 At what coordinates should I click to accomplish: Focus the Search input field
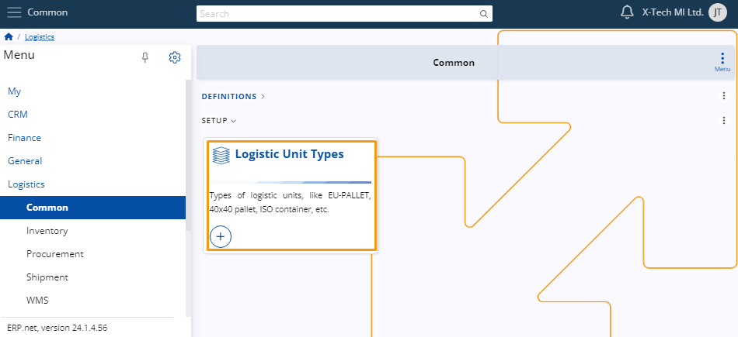338,14
